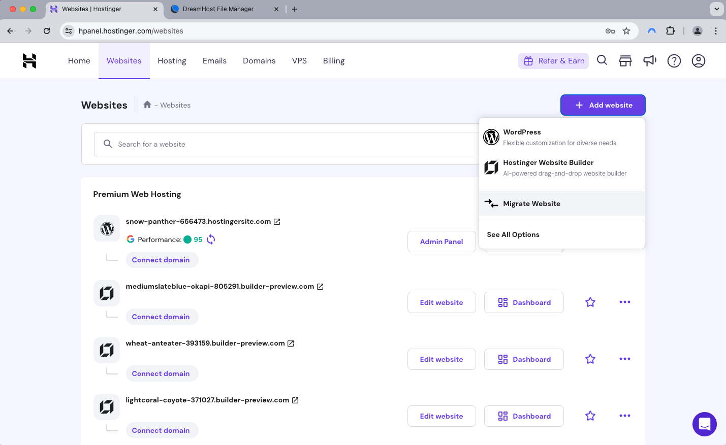The width and height of the screenshot is (726, 445).
Task: Select WordPress from Add website menu
Action: coord(562,137)
